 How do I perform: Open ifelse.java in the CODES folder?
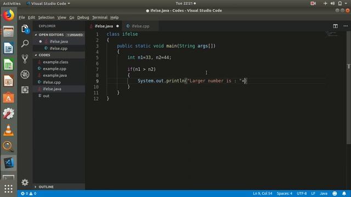click(52, 89)
